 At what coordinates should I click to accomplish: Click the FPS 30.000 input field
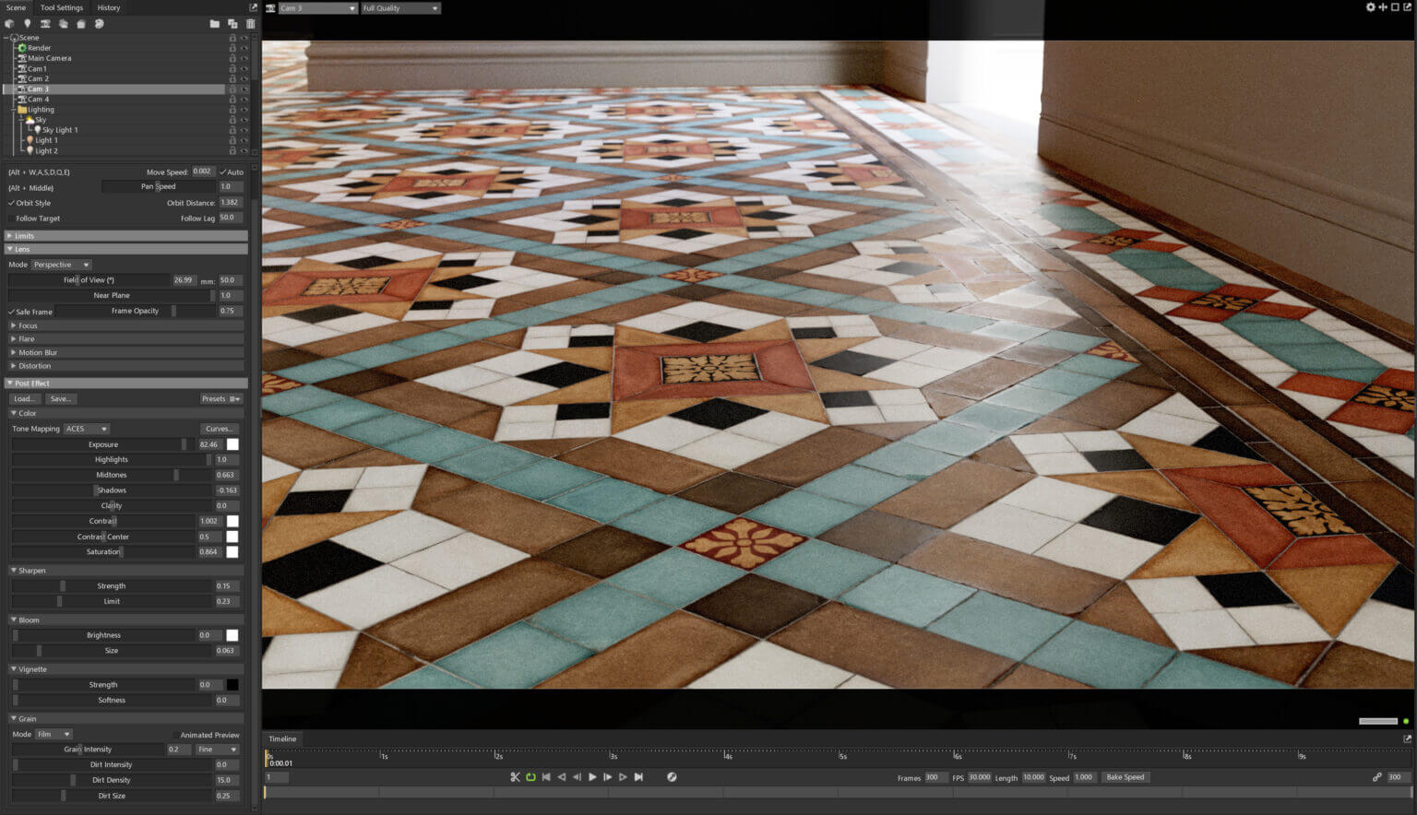click(979, 777)
